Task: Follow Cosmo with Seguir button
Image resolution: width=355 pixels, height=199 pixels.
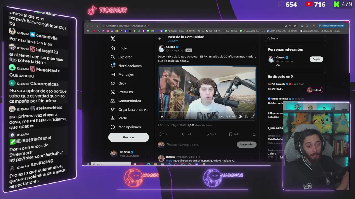Action: [x=316, y=59]
